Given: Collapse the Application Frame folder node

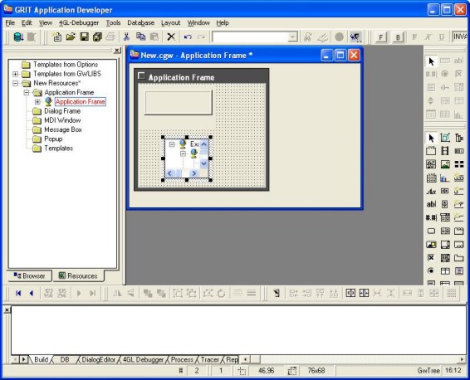Looking at the screenshot, I should 27,93.
